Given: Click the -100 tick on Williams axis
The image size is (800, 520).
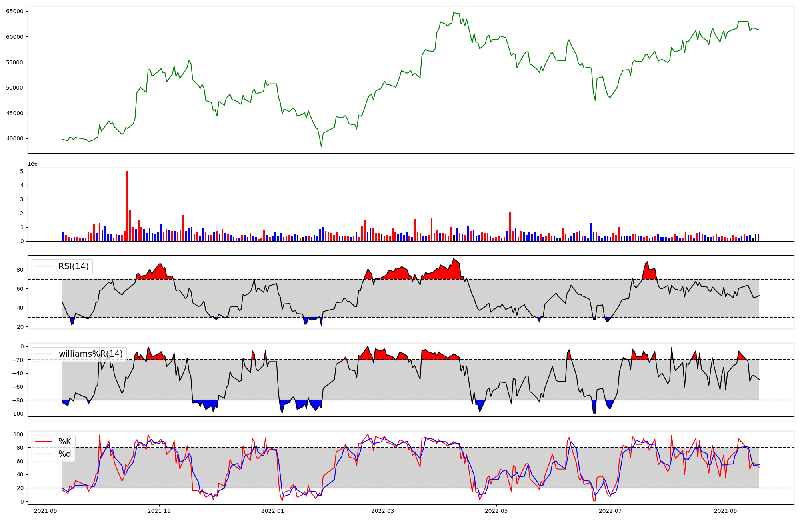Looking at the screenshot, I should click(17, 414).
